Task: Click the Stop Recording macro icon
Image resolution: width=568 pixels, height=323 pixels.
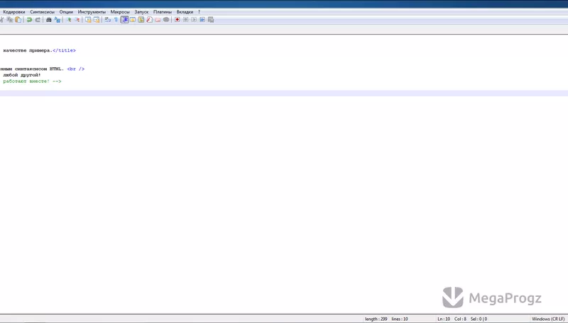Action: coord(185,20)
